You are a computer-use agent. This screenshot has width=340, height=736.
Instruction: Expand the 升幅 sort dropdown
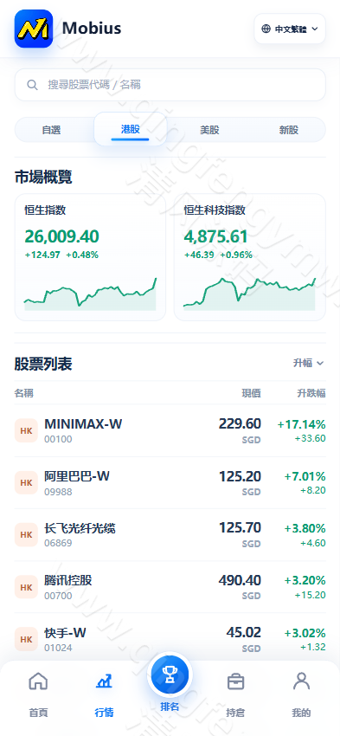[x=309, y=363]
